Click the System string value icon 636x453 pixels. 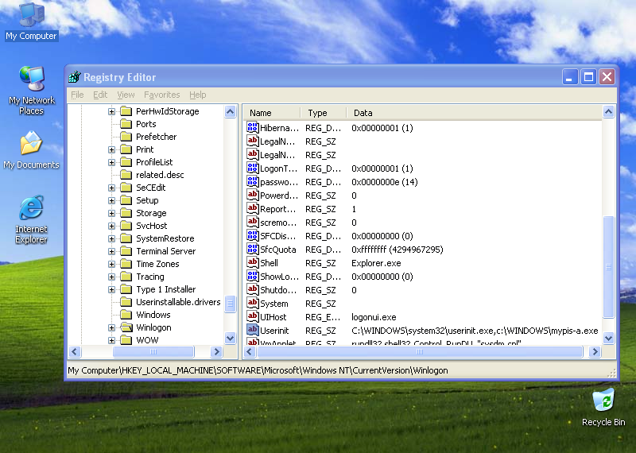pos(252,303)
